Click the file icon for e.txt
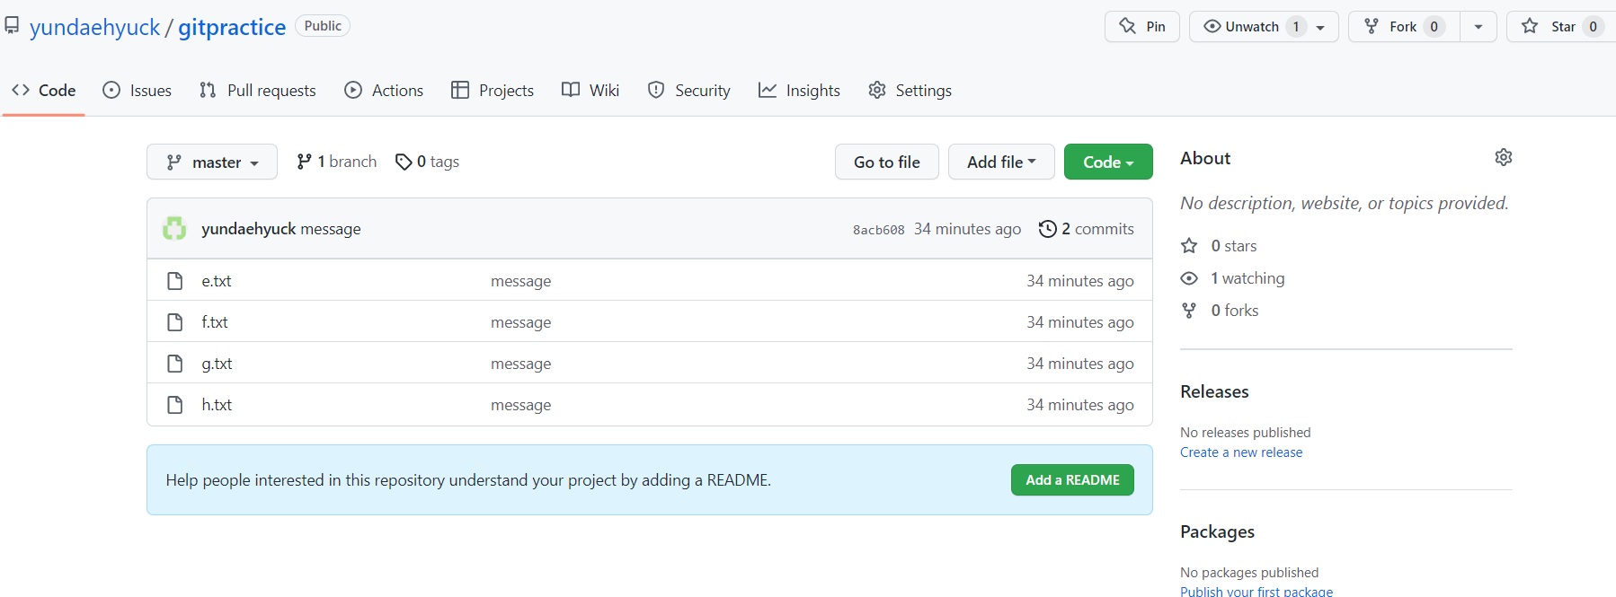 (175, 281)
